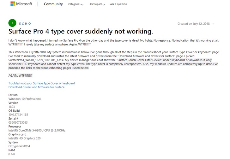This screenshot has height=159, width=230.
Task: Open E_C_H_O user profile
Action: pyautogui.click(x=25, y=24)
